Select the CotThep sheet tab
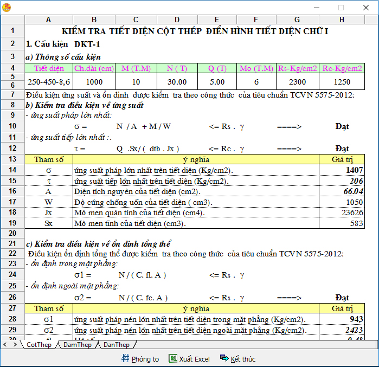The image size is (379, 367). 38,345
